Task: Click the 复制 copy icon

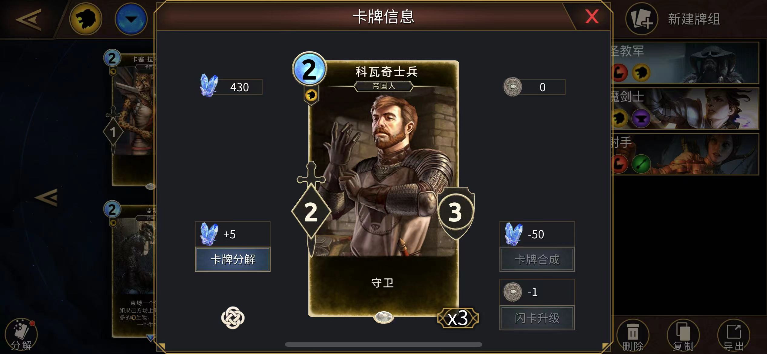Action: click(683, 335)
